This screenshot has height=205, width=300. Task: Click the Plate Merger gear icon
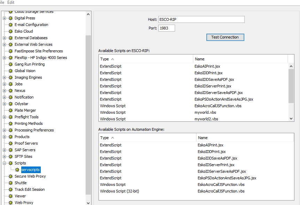[x=11, y=110]
